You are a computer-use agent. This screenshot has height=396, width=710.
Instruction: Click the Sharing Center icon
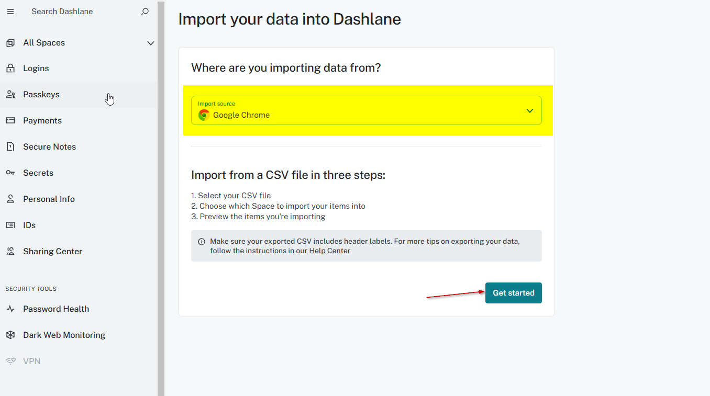coord(10,252)
